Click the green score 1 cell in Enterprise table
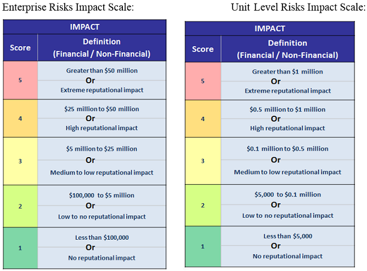 20,248
